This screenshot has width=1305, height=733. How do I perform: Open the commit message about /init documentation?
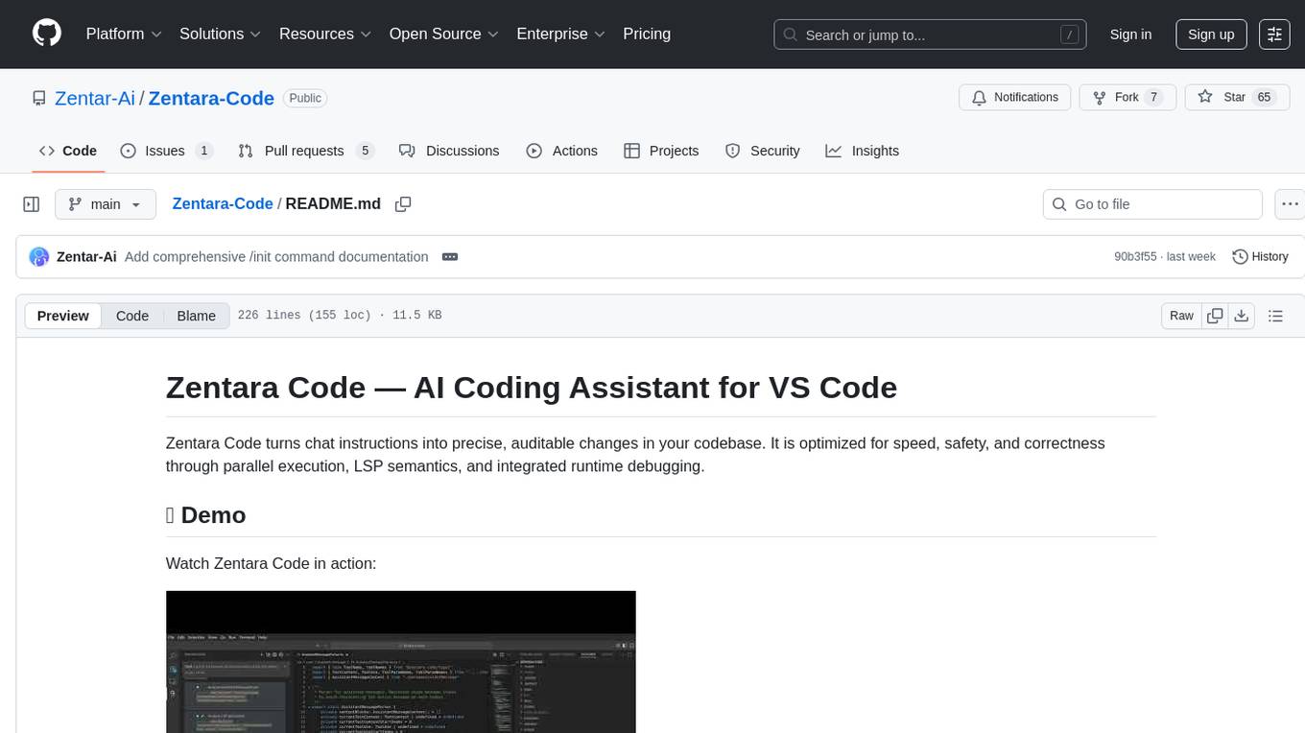(x=276, y=257)
